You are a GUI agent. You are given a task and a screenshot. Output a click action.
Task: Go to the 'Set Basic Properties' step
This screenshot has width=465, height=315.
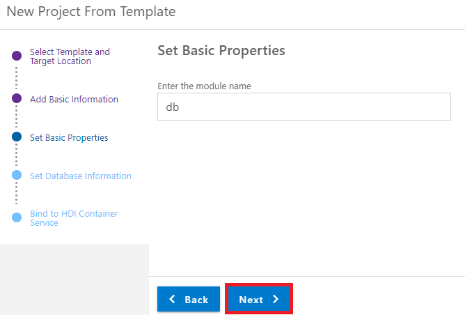pos(69,137)
